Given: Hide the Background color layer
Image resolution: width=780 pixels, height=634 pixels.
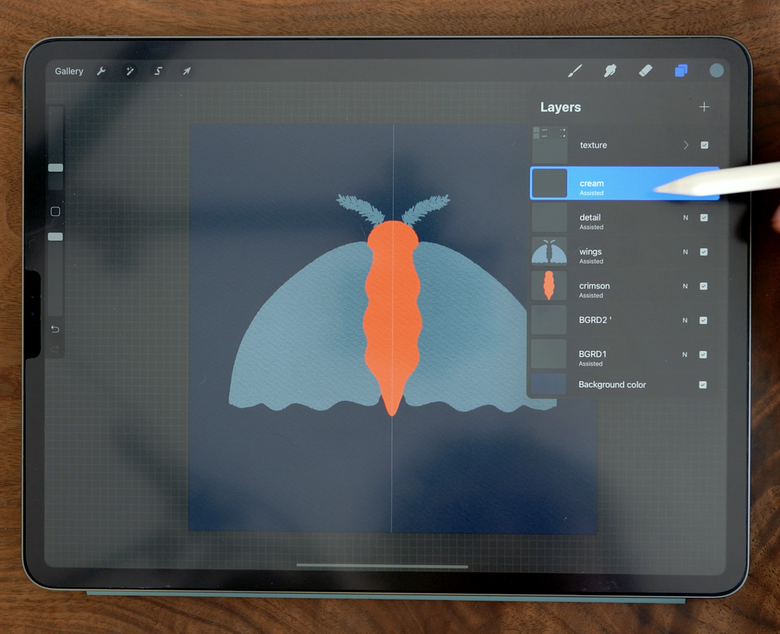Looking at the screenshot, I should (x=704, y=384).
